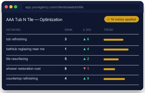Click the '14 metas applied' badge
This screenshot has width=145, height=93.
pos(121,19)
